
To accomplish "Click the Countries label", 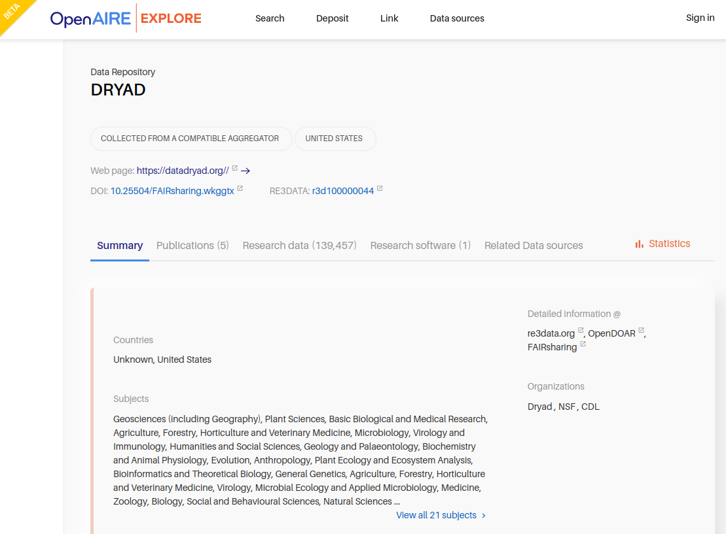I will (x=133, y=340).
